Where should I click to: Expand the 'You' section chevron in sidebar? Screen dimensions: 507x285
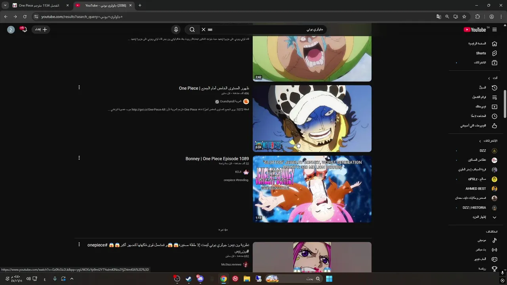[489, 78]
